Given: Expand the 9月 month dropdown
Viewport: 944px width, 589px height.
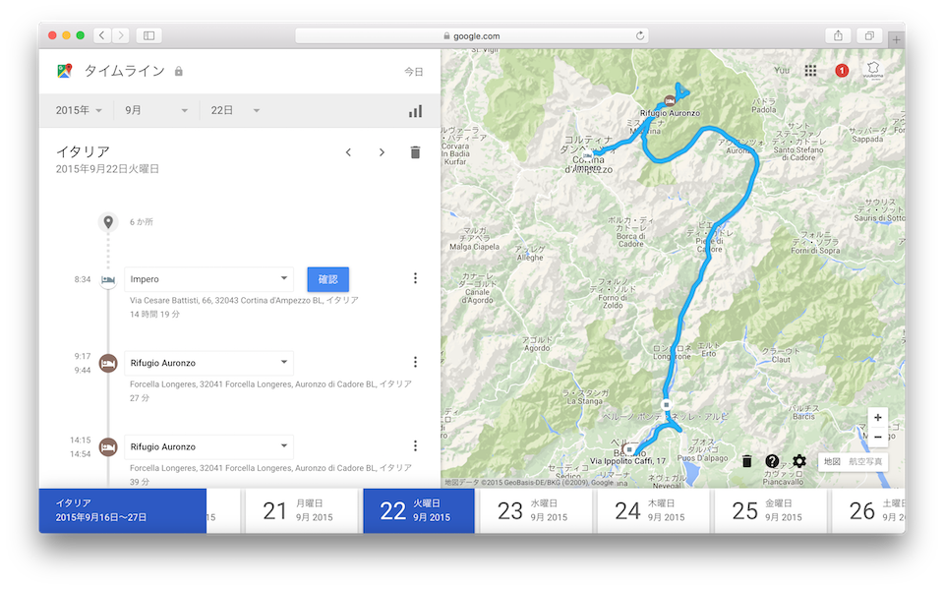Looking at the screenshot, I should point(156,110).
